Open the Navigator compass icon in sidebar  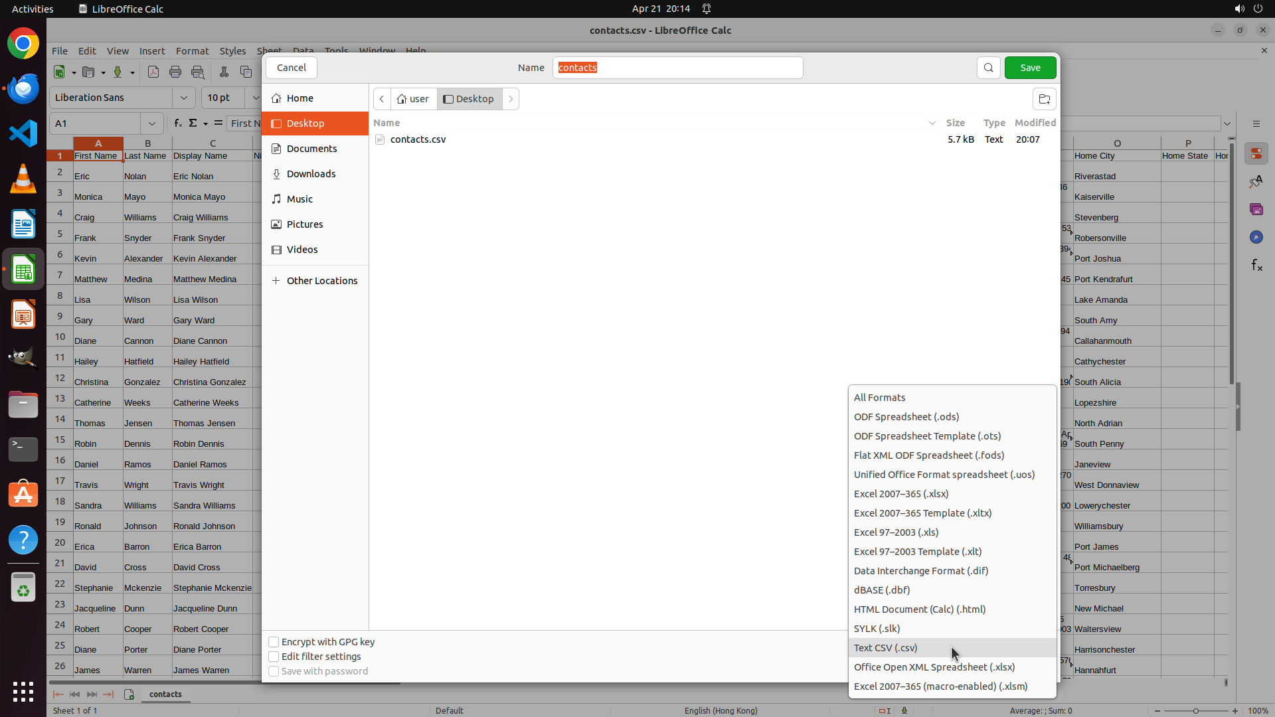1256,237
